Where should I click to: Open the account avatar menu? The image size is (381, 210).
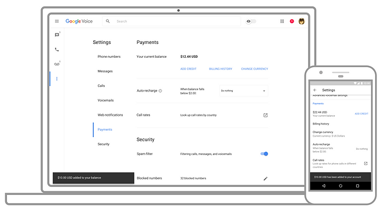pos(302,21)
